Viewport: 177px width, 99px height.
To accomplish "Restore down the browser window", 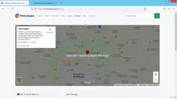I will coord(169,1).
